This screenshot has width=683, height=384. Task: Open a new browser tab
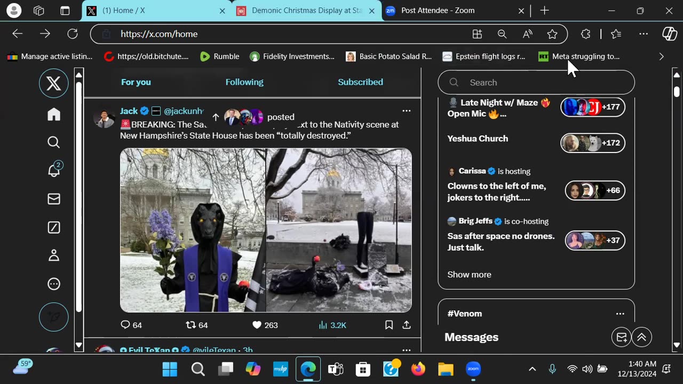click(x=544, y=11)
